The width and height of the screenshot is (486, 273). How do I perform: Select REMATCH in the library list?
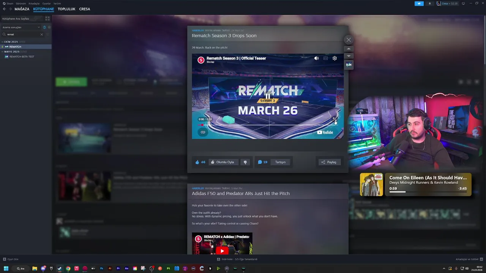(x=26, y=47)
